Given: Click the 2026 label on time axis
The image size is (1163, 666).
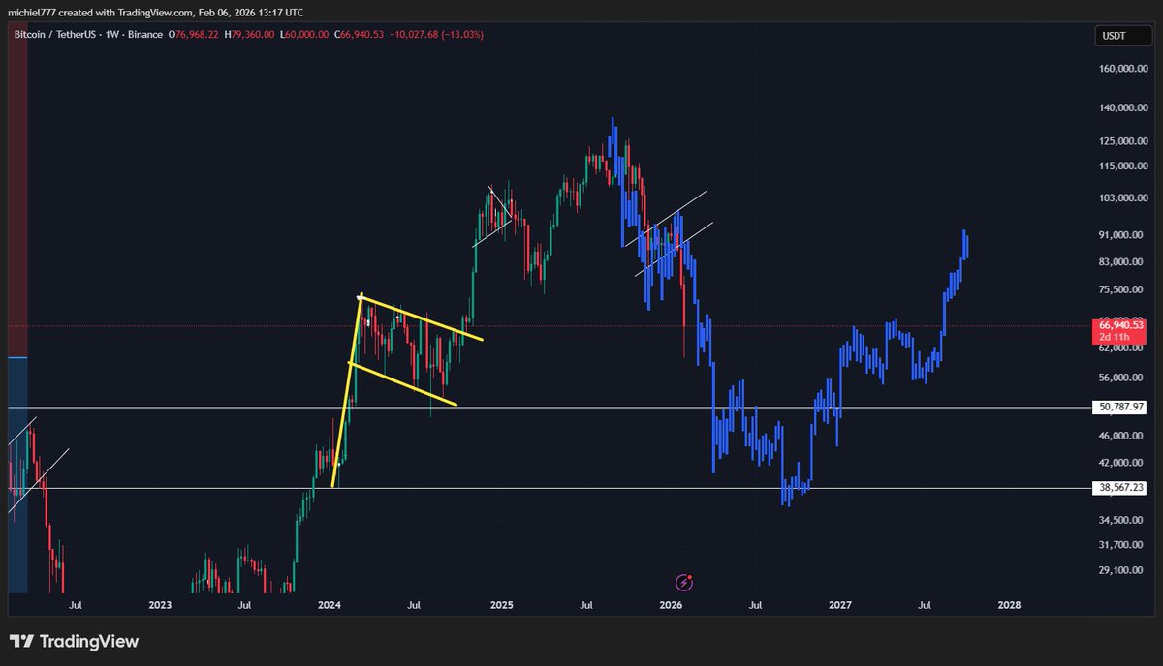Looking at the screenshot, I should (x=670, y=606).
